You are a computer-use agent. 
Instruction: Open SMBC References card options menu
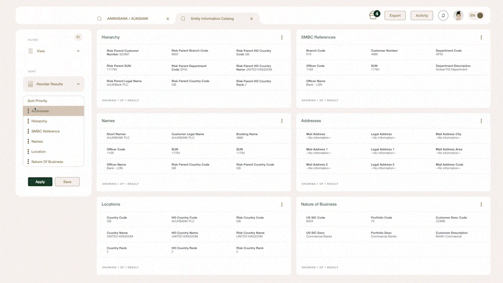click(x=481, y=37)
